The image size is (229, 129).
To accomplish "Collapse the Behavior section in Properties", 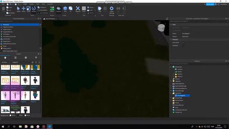I will [x=171, y=39].
